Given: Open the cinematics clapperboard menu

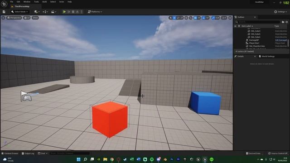Looking at the screenshot, I should [53, 12].
